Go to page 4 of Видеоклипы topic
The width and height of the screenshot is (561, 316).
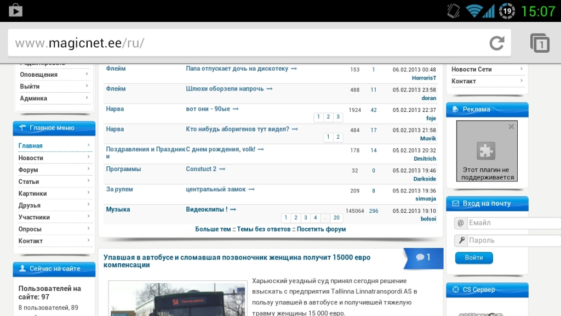point(315,218)
